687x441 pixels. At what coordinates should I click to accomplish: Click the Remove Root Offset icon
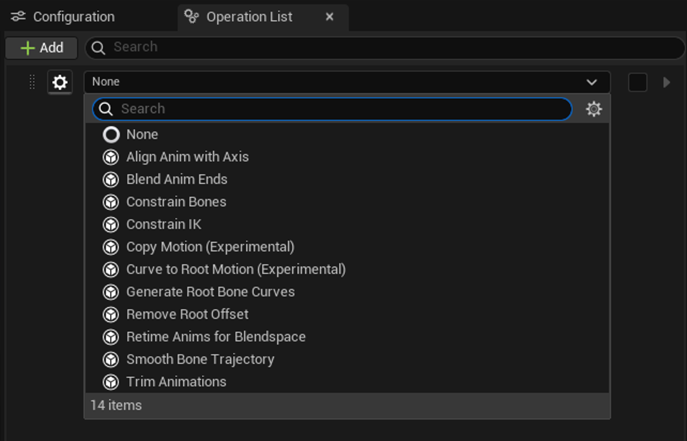(x=111, y=314)
